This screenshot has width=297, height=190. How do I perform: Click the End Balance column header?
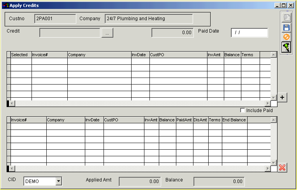[234, 120]
